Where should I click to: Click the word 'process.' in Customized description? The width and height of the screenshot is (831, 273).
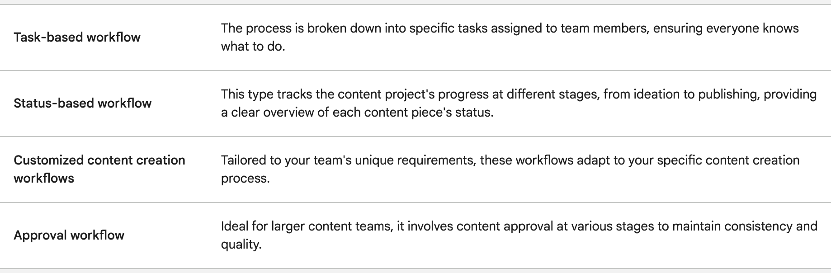pos(245,179)
